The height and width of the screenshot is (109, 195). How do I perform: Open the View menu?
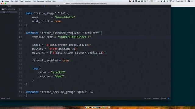click(x=21, y=1)
